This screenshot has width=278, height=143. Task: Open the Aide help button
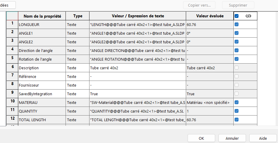(263, 138)
